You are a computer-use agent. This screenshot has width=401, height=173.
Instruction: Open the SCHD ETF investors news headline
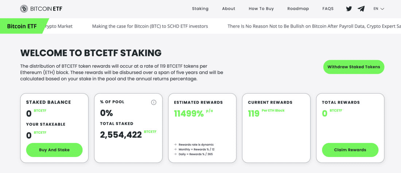click(x=150, y=26)
